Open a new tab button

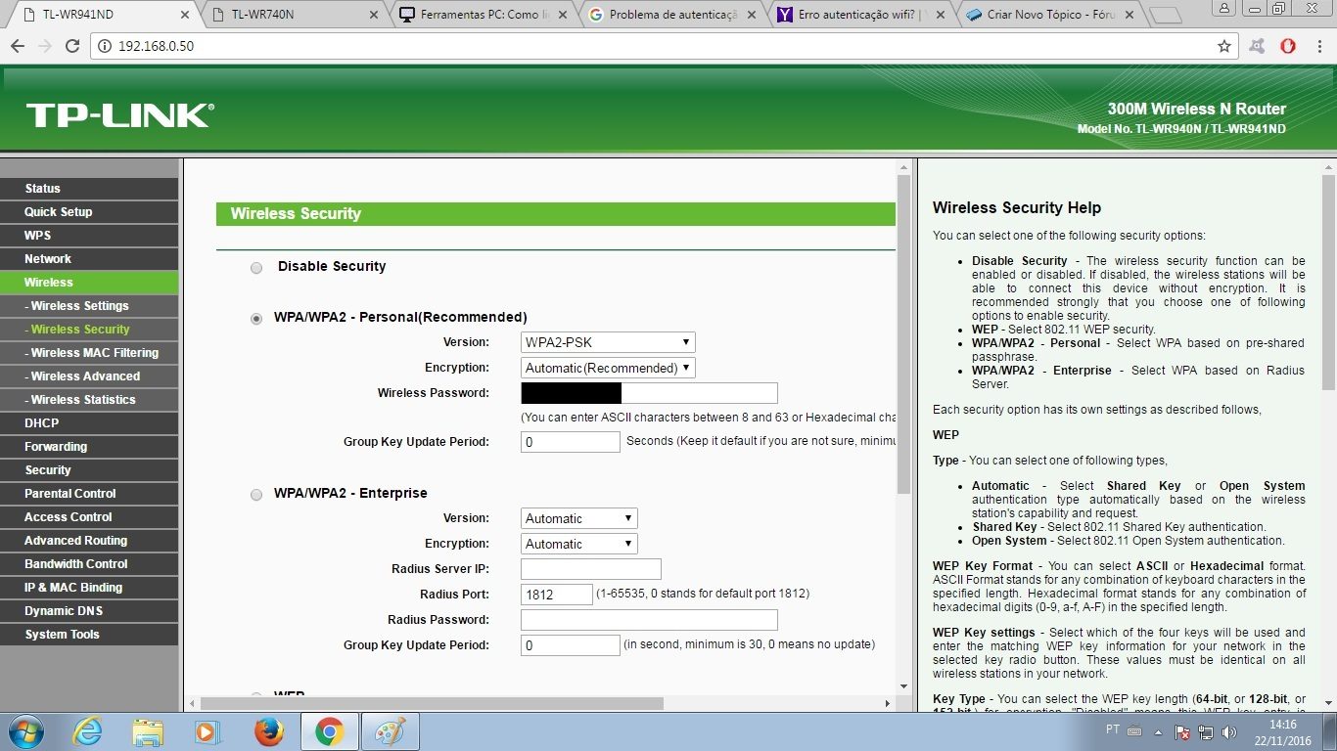point(1165,15)
